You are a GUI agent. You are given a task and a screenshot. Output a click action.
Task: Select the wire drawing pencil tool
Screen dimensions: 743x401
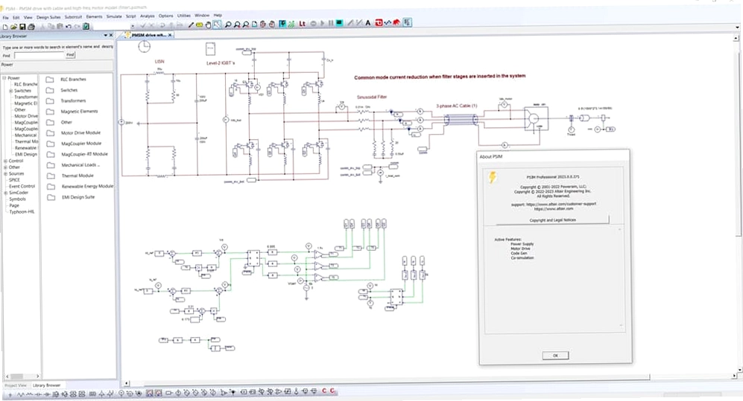(x=191, y=25)
